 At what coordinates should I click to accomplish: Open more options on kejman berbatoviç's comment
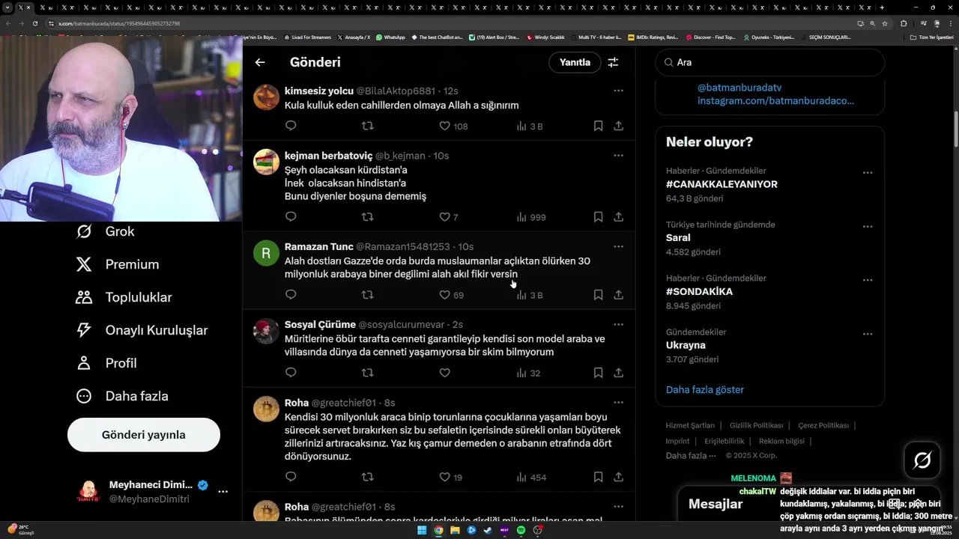click(618, 156)
